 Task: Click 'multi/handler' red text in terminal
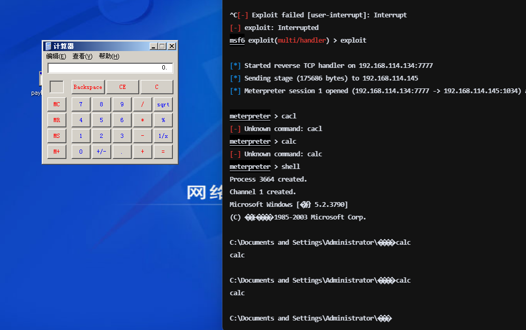coord(301,40)
